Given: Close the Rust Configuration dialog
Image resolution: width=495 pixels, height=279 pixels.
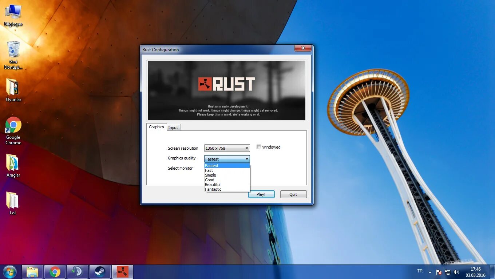Looking at the screenshot, I should (x=303, y=48).
